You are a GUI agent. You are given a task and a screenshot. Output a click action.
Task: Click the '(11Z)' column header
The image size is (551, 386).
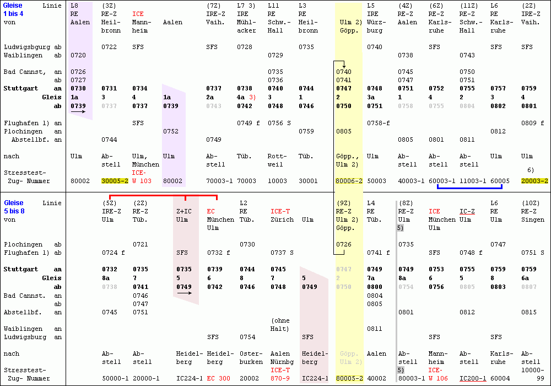click(x=469, y=6)
